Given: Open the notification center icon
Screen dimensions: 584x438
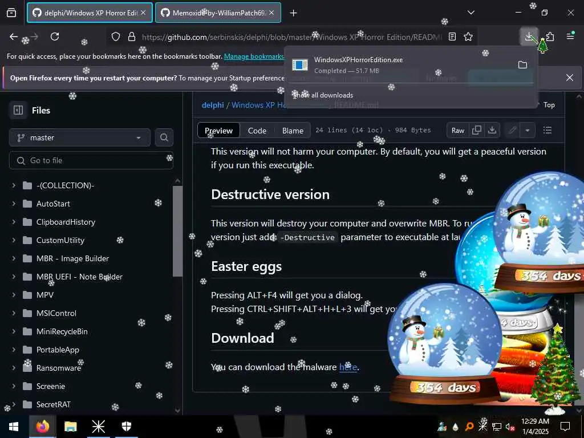Looking at the screenshot, I should [x=565, y=427].
